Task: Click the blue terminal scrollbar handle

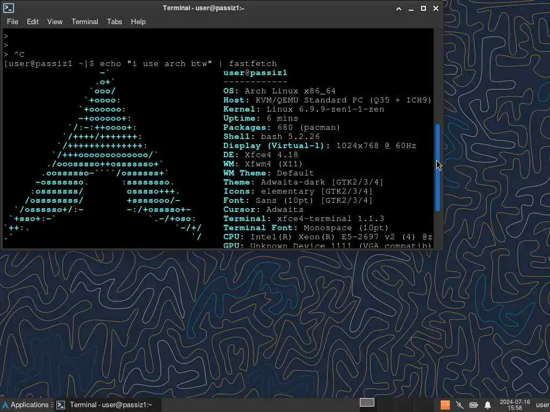Action: [x=437, y=167]
